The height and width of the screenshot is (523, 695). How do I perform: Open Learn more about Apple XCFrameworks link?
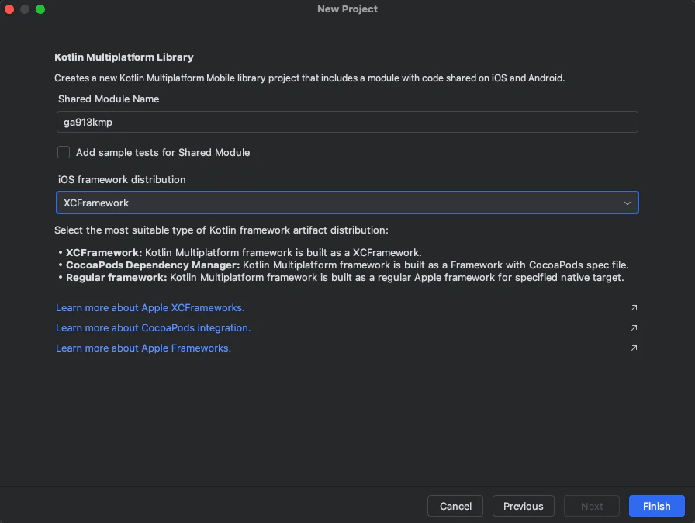click(x=150, y=307)
